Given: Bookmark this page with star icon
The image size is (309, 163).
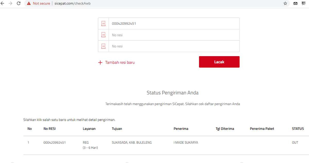Looking at the screenshot, I should (285, 3).
